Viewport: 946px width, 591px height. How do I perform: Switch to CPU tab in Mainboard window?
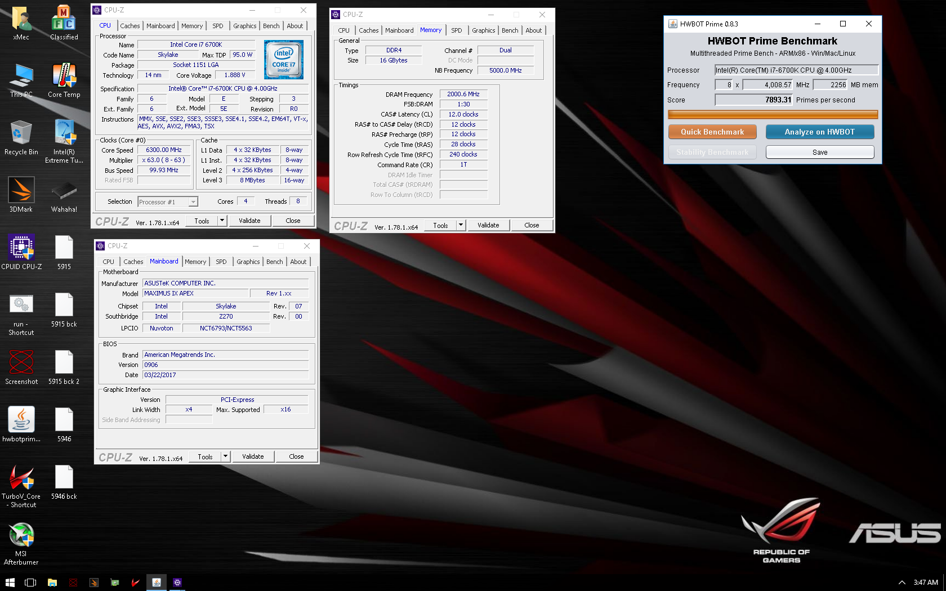(x=109, y=262)
